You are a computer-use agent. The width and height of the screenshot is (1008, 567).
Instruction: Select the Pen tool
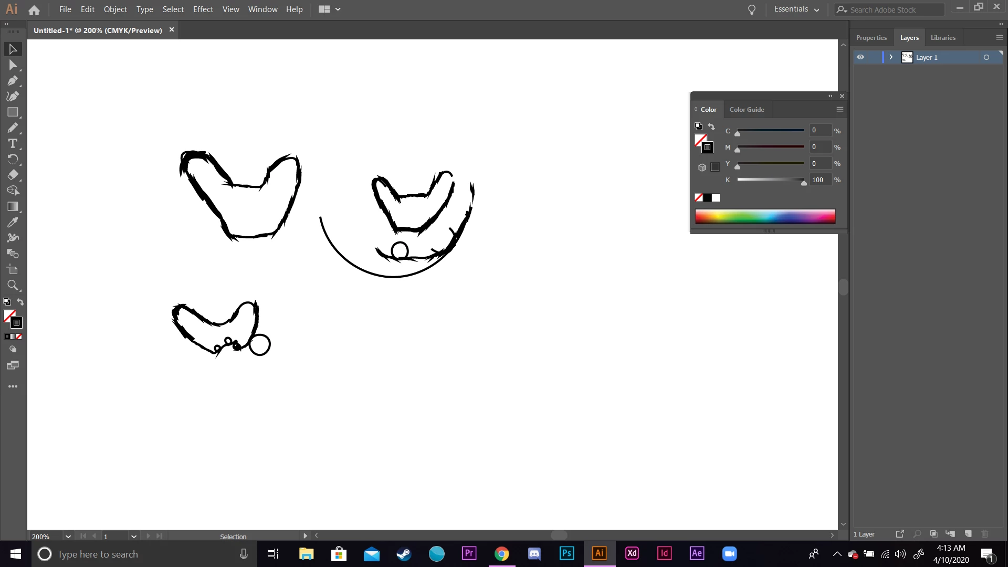(13, 81)
